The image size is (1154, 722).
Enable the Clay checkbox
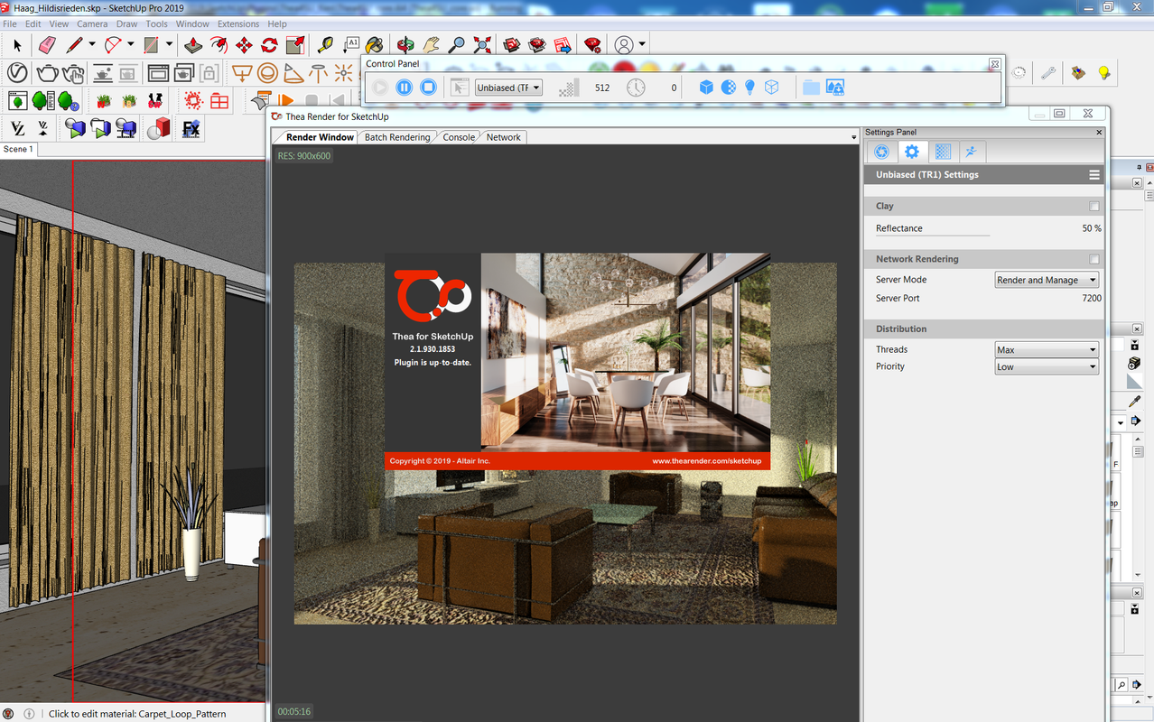[x=1094, y=206]
